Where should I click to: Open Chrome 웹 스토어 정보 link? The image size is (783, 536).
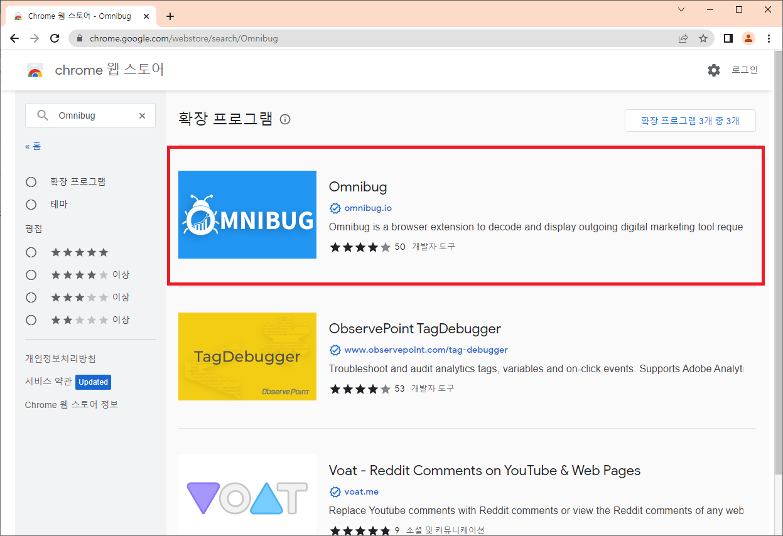(72, 405)
